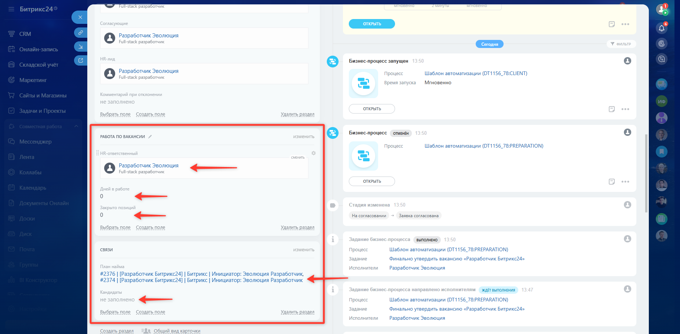
Task: Add note on cancelled Бизнес-процесс entry
Action: [x=612, y=182]
